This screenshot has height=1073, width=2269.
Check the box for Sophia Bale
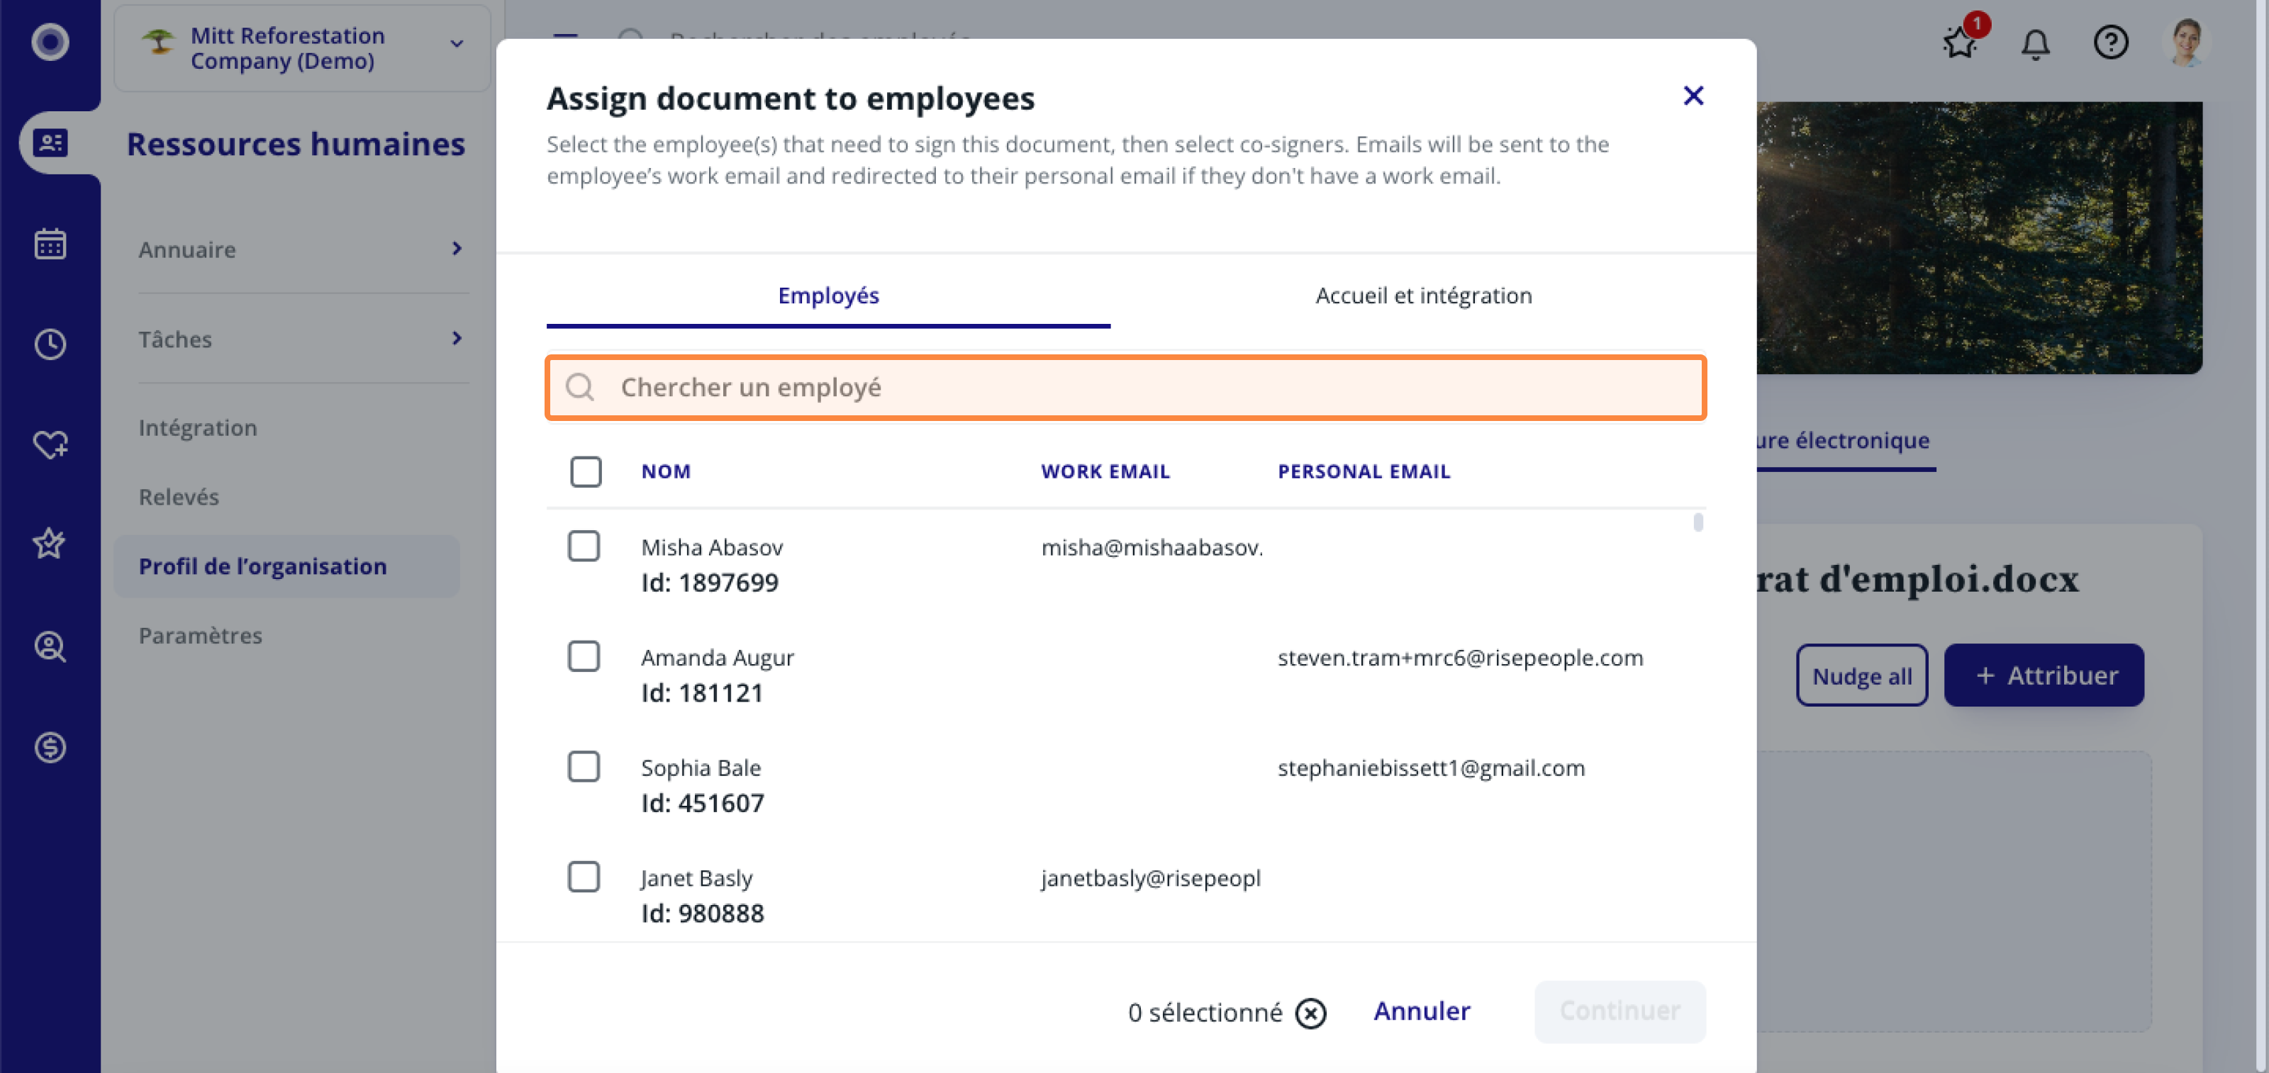tap(583, 767)
